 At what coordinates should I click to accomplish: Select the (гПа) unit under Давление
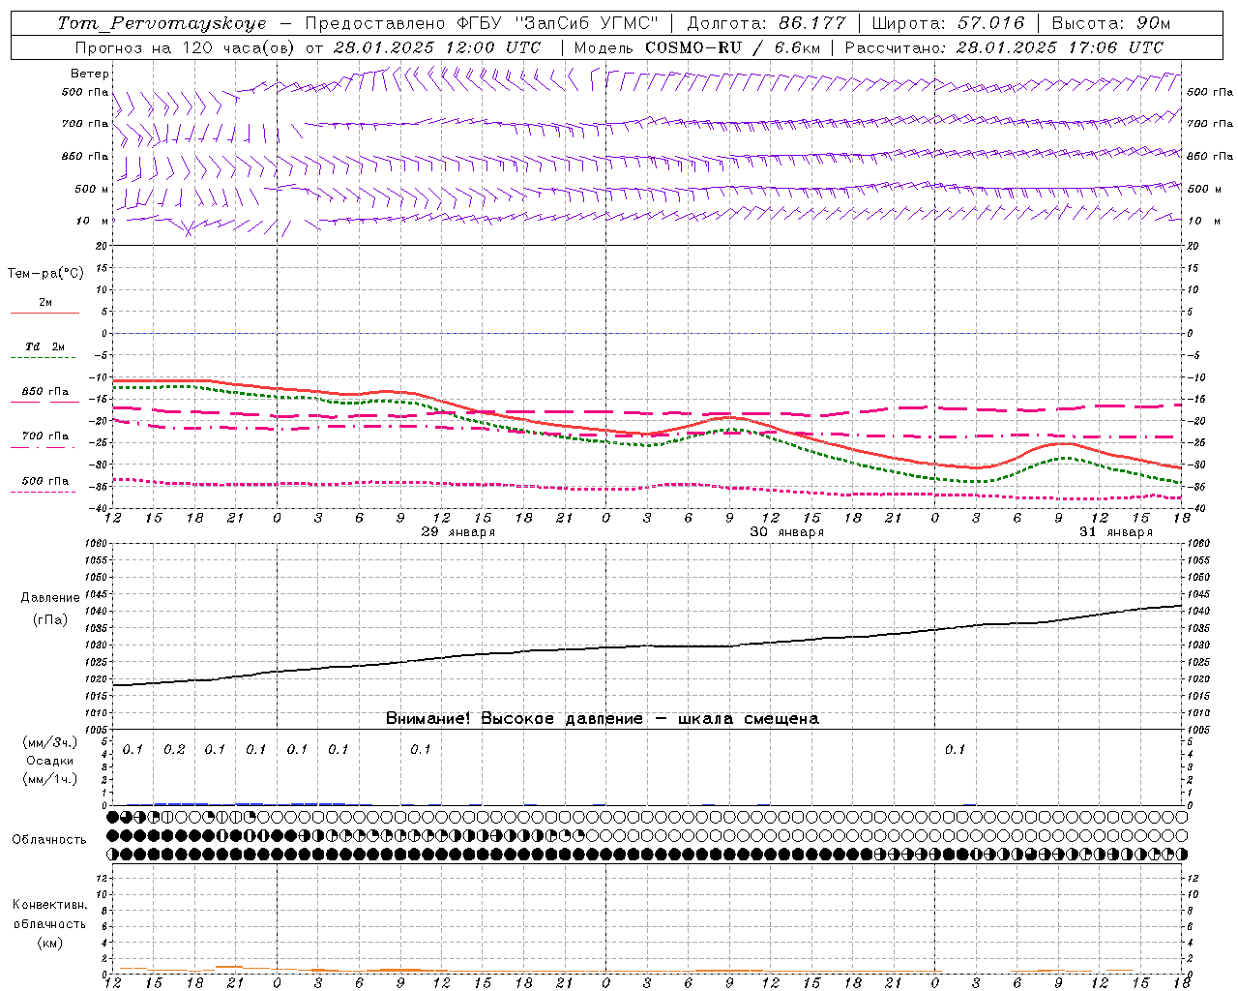[50, 619]
